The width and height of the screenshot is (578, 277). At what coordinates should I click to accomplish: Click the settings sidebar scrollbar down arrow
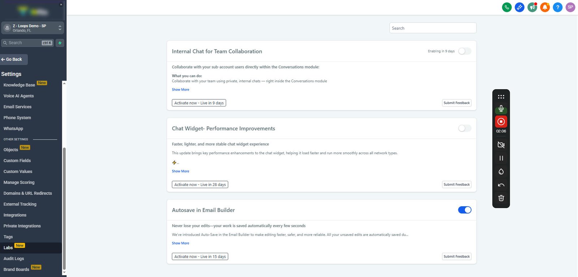64,273
